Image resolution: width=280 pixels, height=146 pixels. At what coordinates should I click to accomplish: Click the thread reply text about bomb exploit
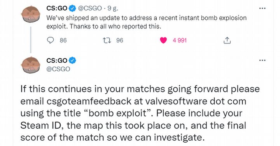click(x=140, y=113)
